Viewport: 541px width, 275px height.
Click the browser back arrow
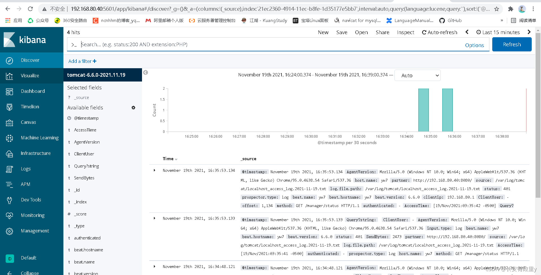tap(8, 9)
